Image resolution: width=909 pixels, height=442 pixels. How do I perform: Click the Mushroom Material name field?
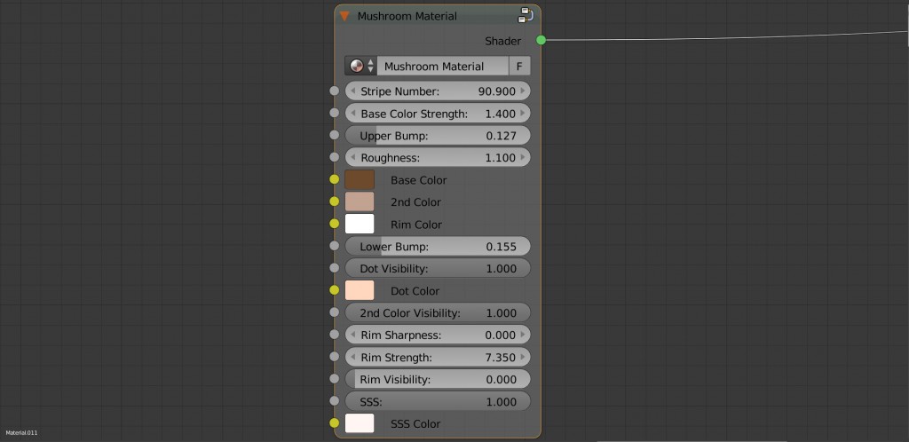point(441,67)
